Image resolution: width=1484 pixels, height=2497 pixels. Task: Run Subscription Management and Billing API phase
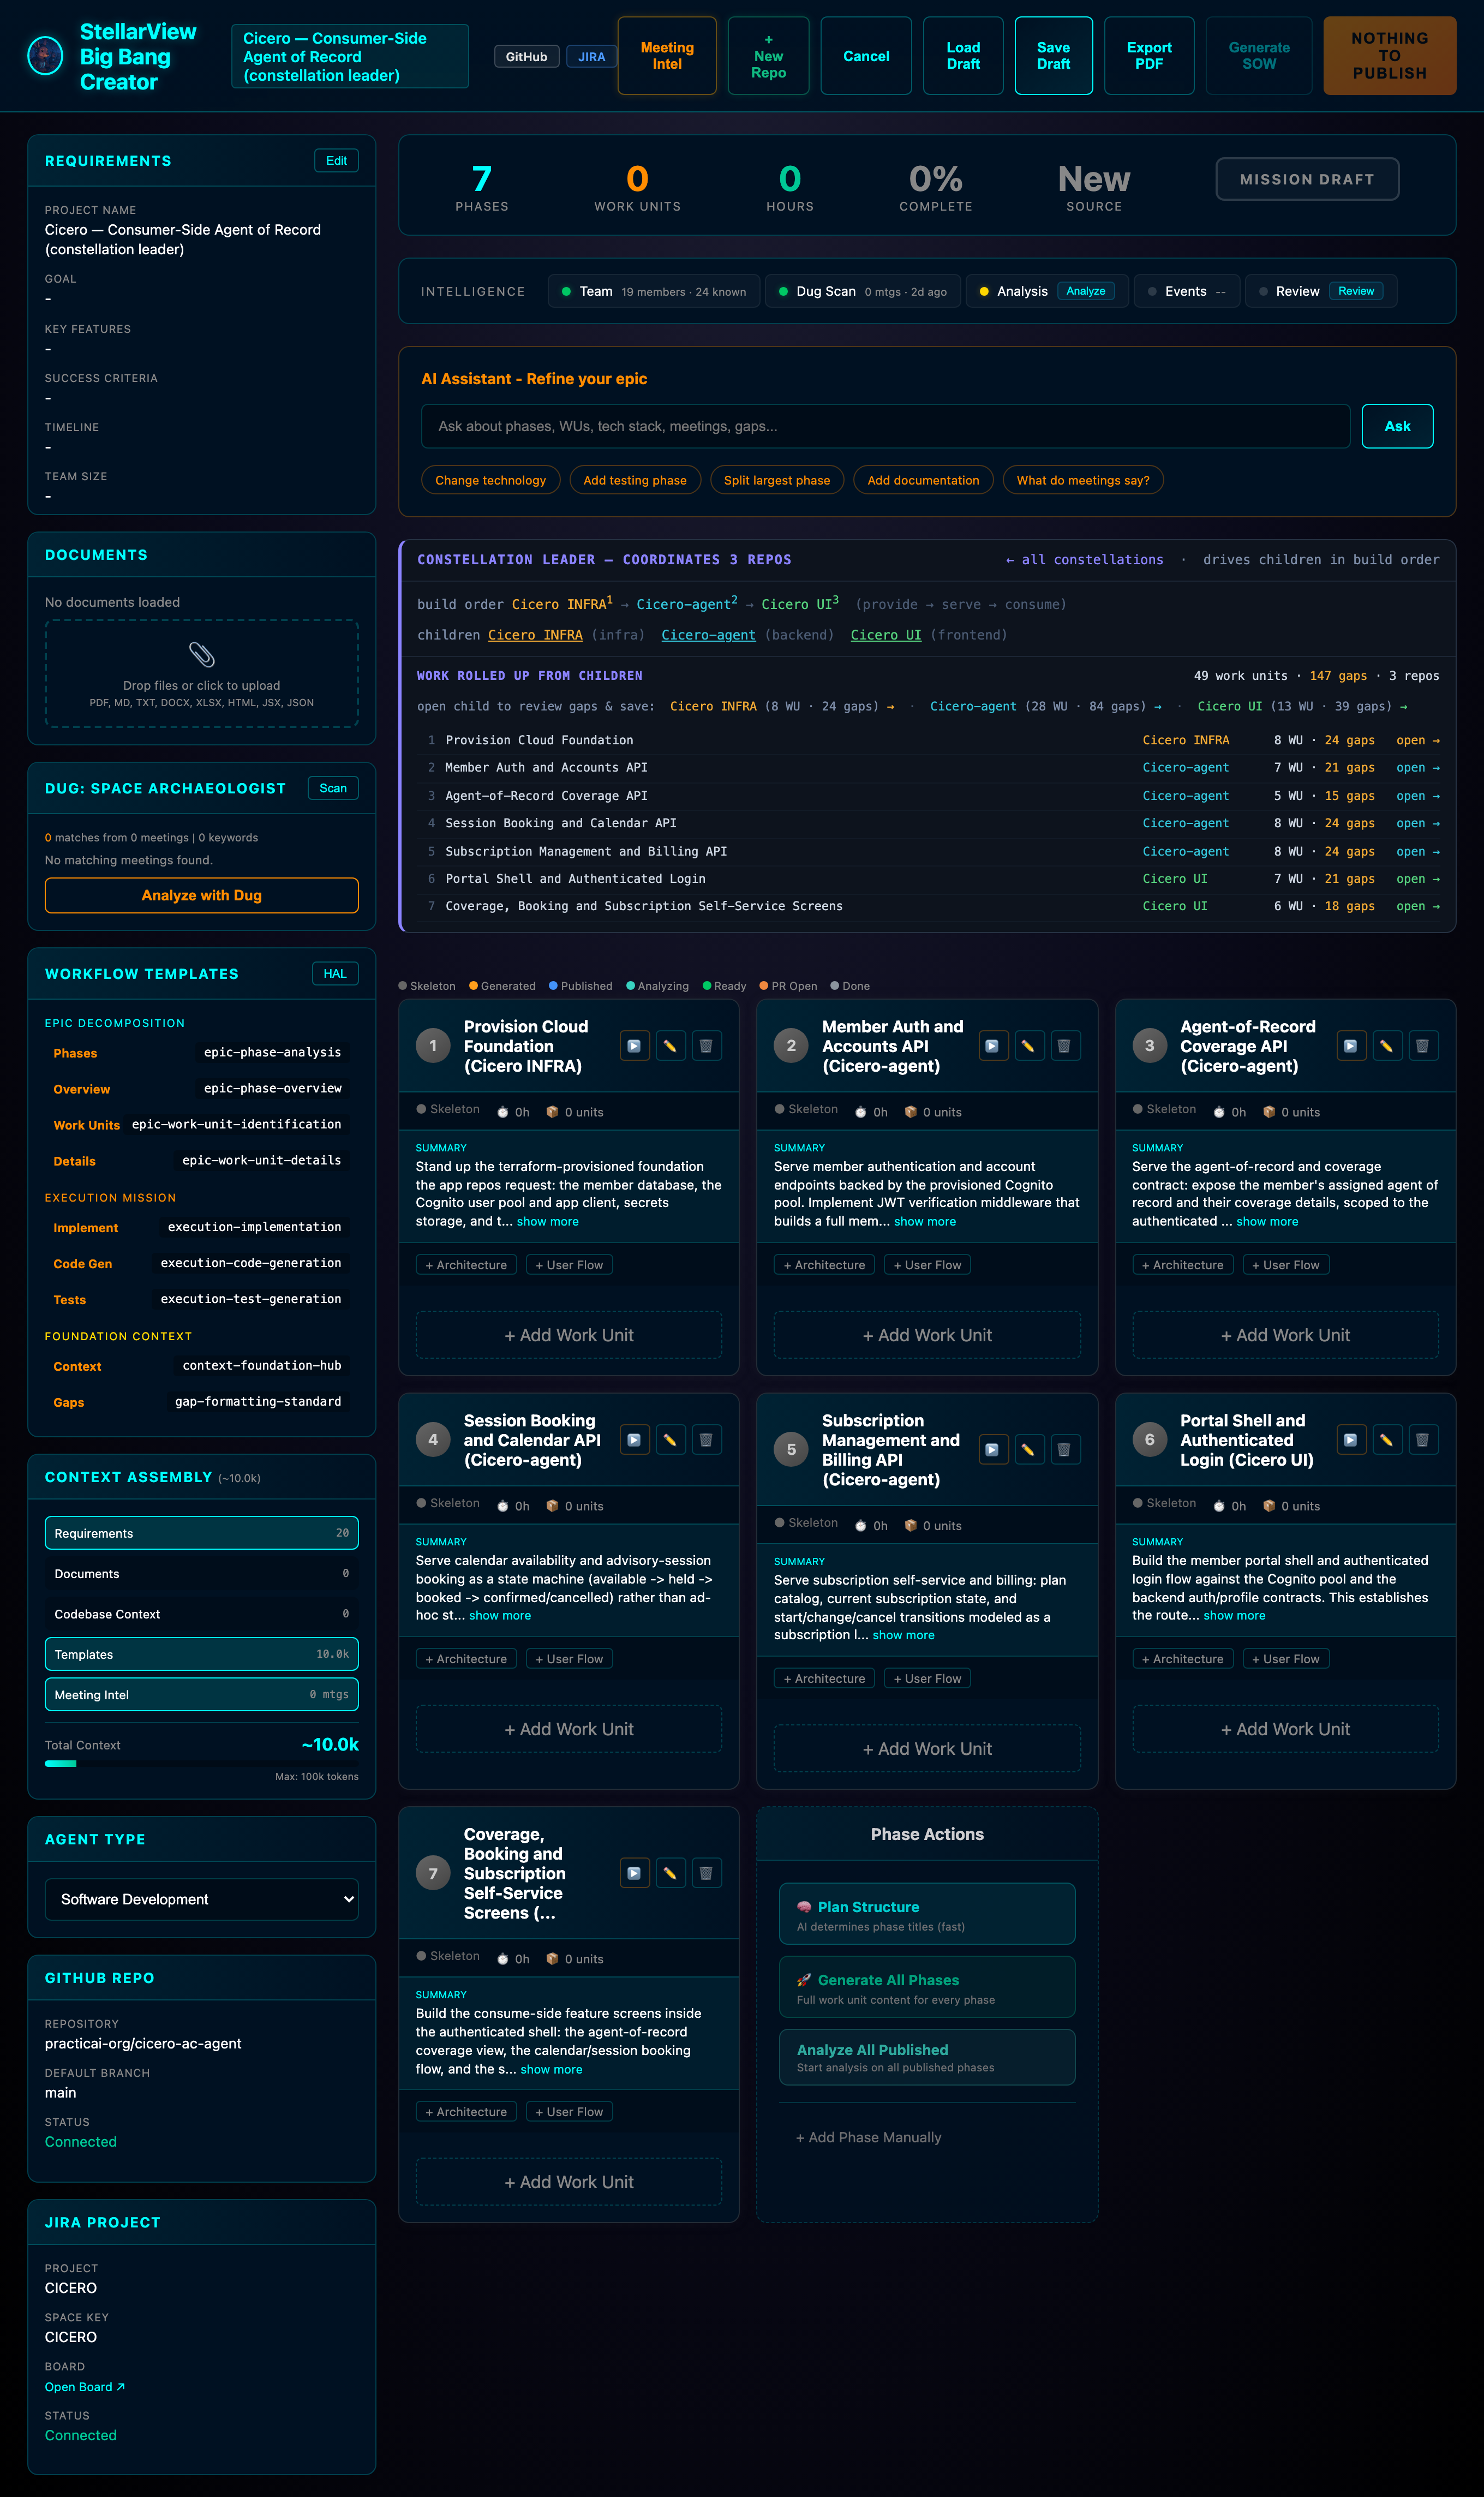coord(992,1449)
